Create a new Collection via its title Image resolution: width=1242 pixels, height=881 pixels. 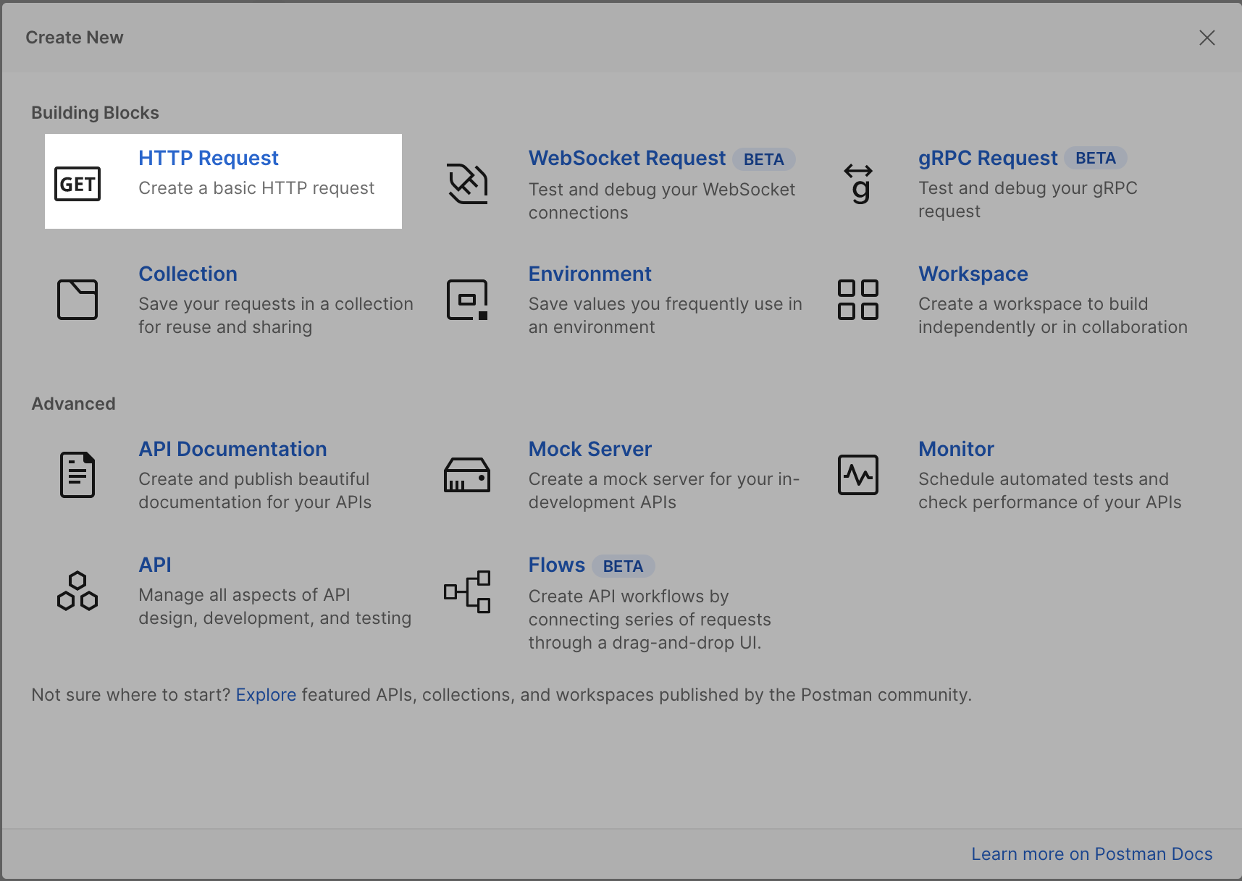pyautogui.click(x=188, y=274)
